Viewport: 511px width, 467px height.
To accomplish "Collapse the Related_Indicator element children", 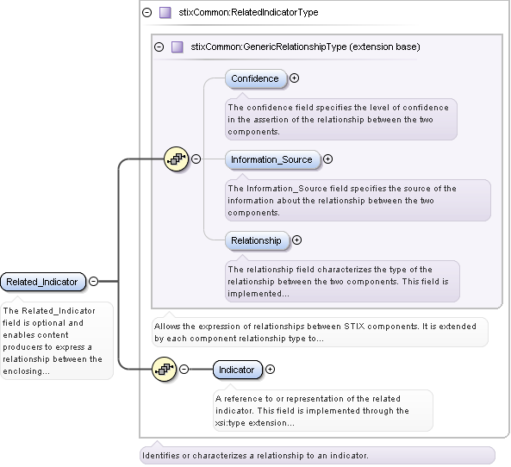I will [94, 281].
